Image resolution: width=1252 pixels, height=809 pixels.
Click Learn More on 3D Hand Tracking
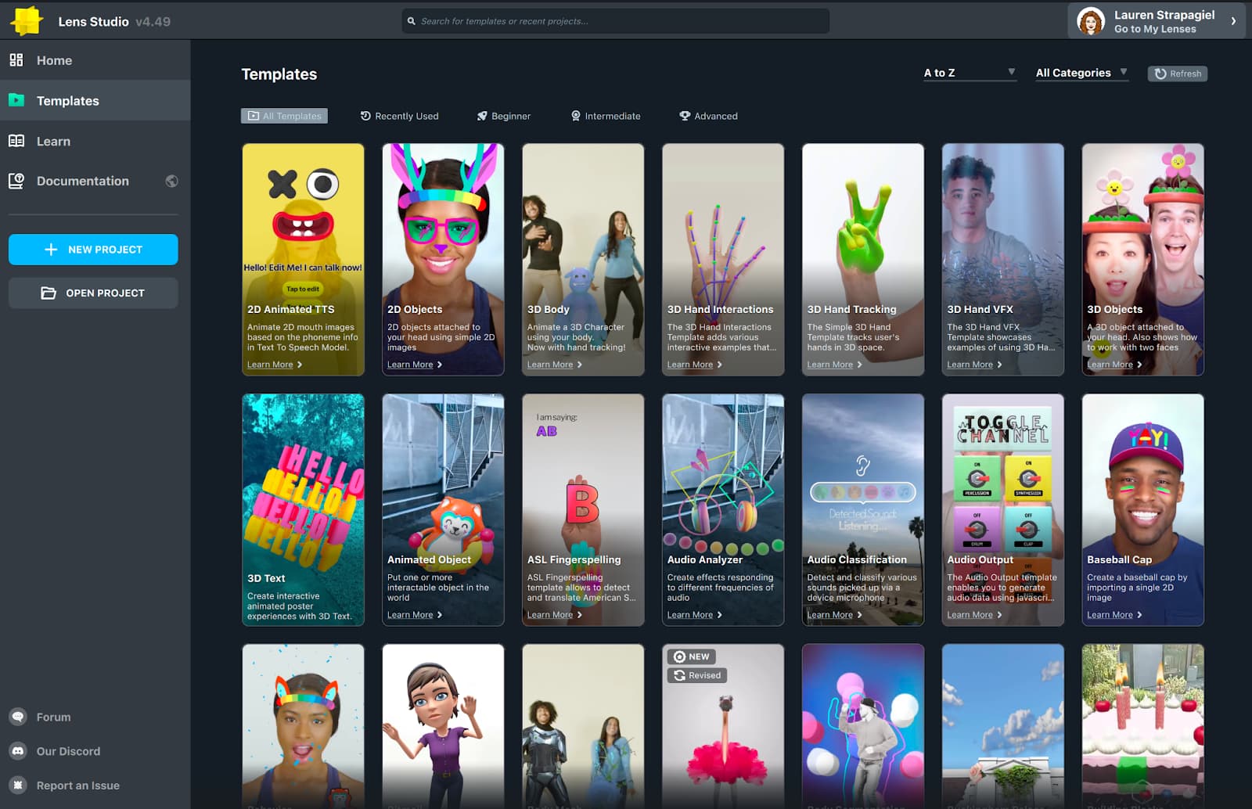(x=835, y=365)
